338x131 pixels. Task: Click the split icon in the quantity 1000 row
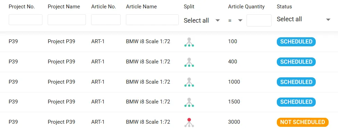[x=189, y=82]
